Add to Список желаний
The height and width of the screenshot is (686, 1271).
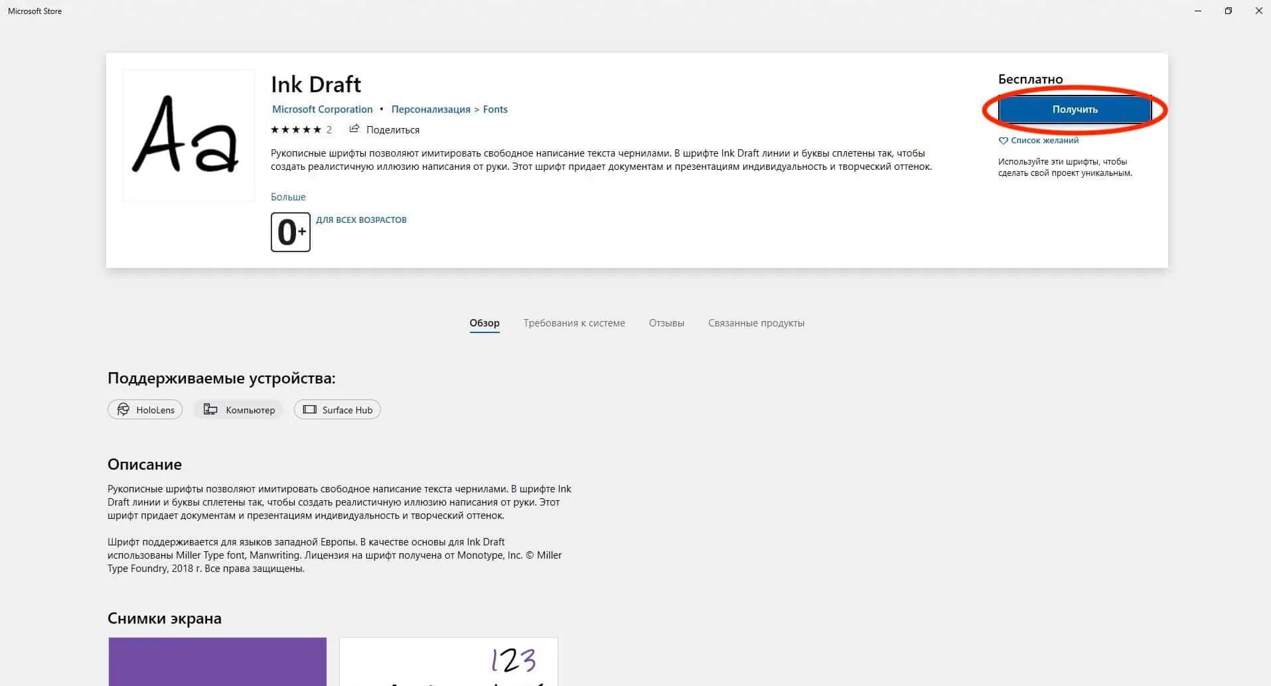[1045, 141]
